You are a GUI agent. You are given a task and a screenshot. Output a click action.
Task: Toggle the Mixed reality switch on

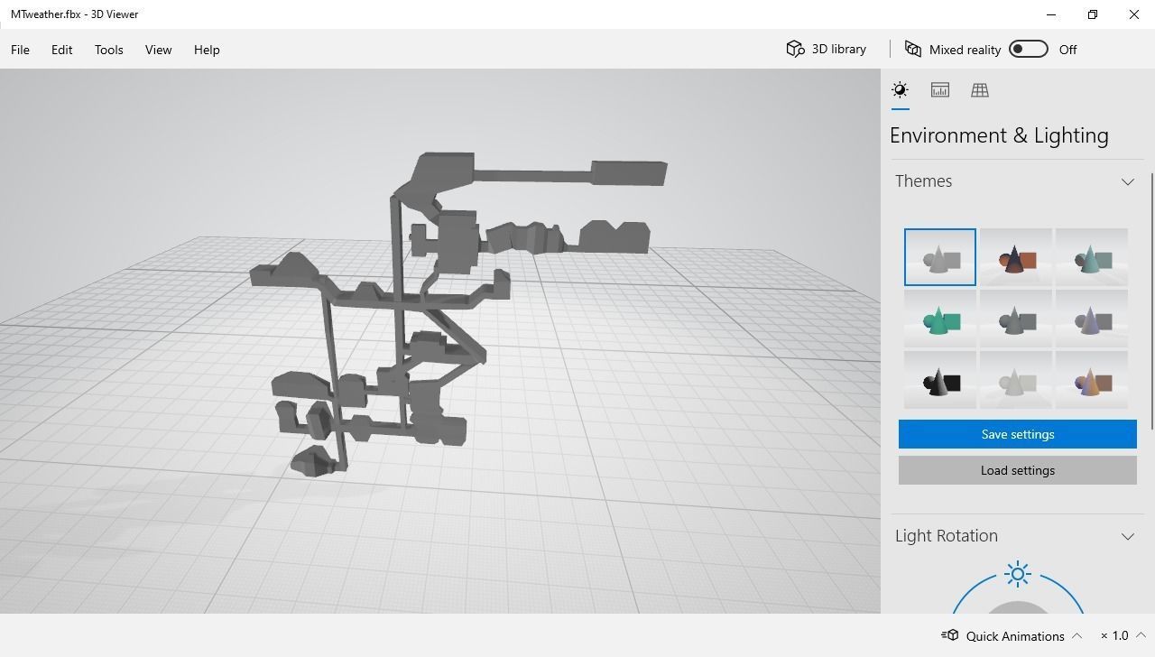click(1028, 50)
